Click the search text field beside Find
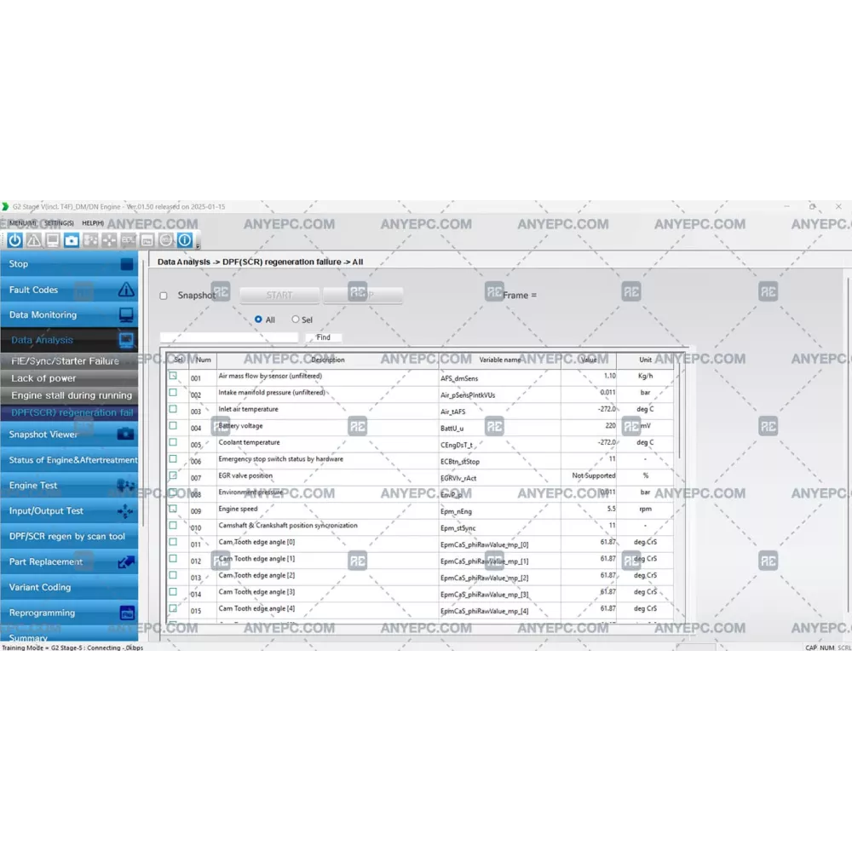Image resolution: width=852 pixels, height=852 pixels. pyautogui.click(x=229, y=337)
